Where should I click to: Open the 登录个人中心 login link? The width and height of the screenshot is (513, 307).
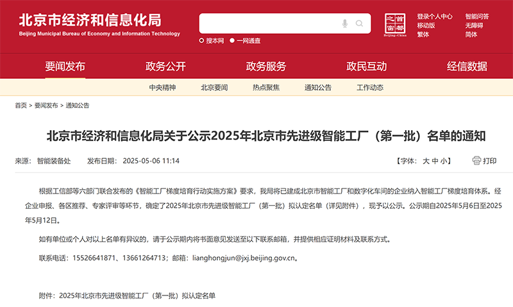pos(434,17)
